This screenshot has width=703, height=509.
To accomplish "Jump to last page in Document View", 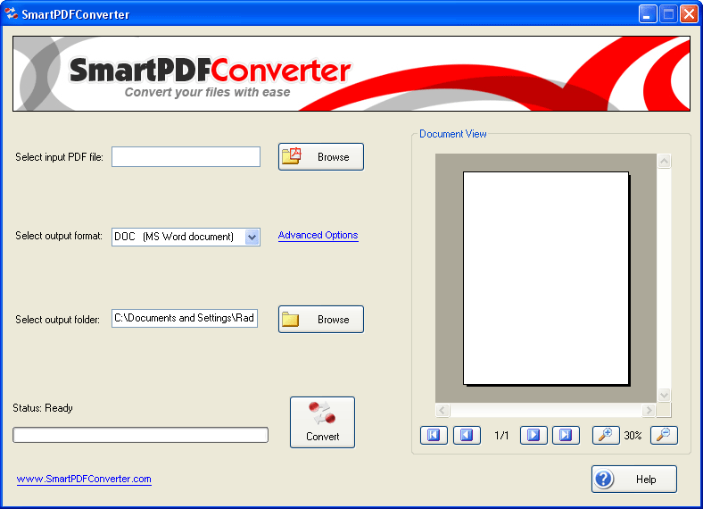I will [x=566, y=435].
